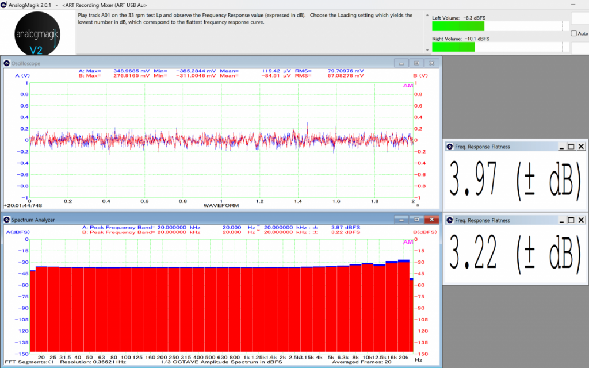The width and height of the screenshot is (589, 368).
Task: Click the red 3.22 dBFS spectrum readout
Action: coord(346,232)
